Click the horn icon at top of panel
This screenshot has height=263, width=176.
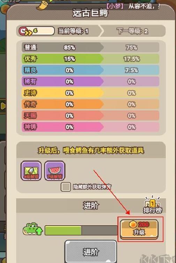coord(42,5)
